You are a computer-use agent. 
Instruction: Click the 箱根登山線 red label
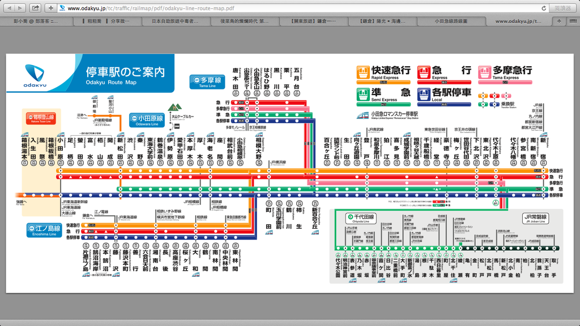click(41, 118)
